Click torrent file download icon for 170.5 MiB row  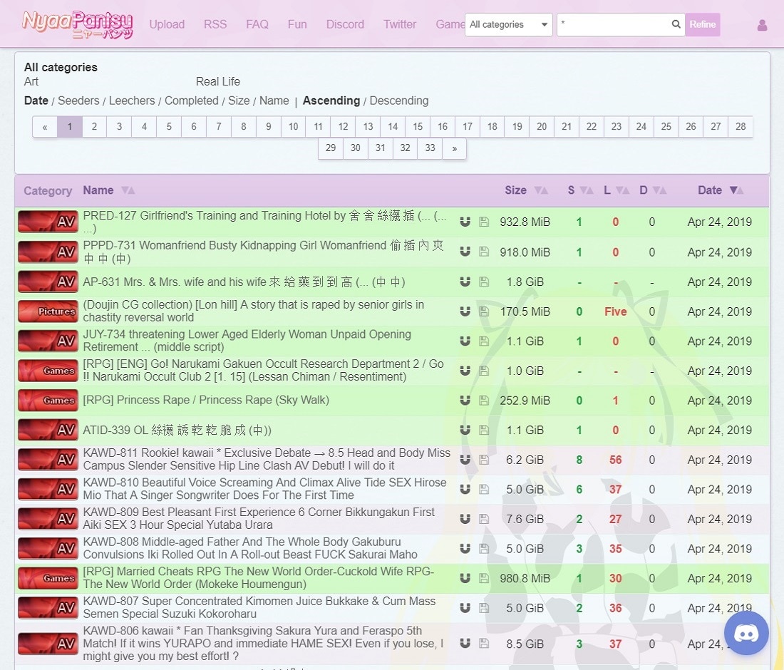(x=484, y=311)
